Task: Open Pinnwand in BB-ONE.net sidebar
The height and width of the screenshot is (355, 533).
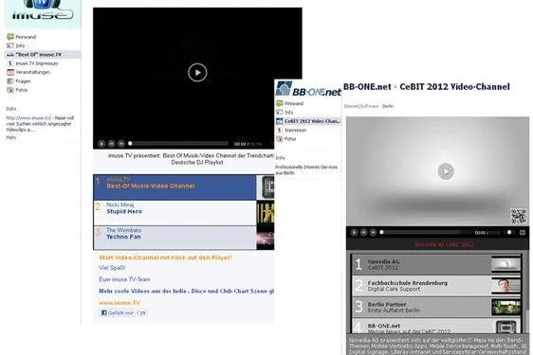Action: (289, 103)
